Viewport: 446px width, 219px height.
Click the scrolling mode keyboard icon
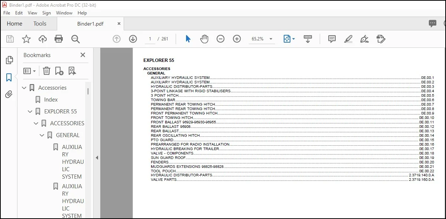tap(308, 39)
